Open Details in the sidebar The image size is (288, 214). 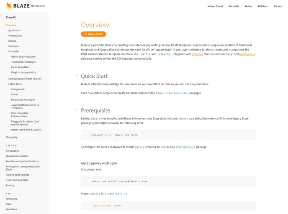pyautogui.click(x=12, y=41)
